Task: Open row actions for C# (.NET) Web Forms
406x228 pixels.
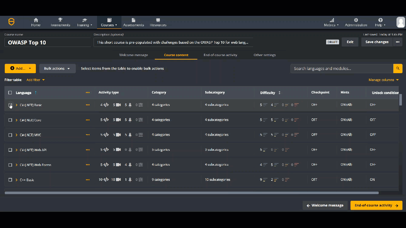Action: click(88, 165)
